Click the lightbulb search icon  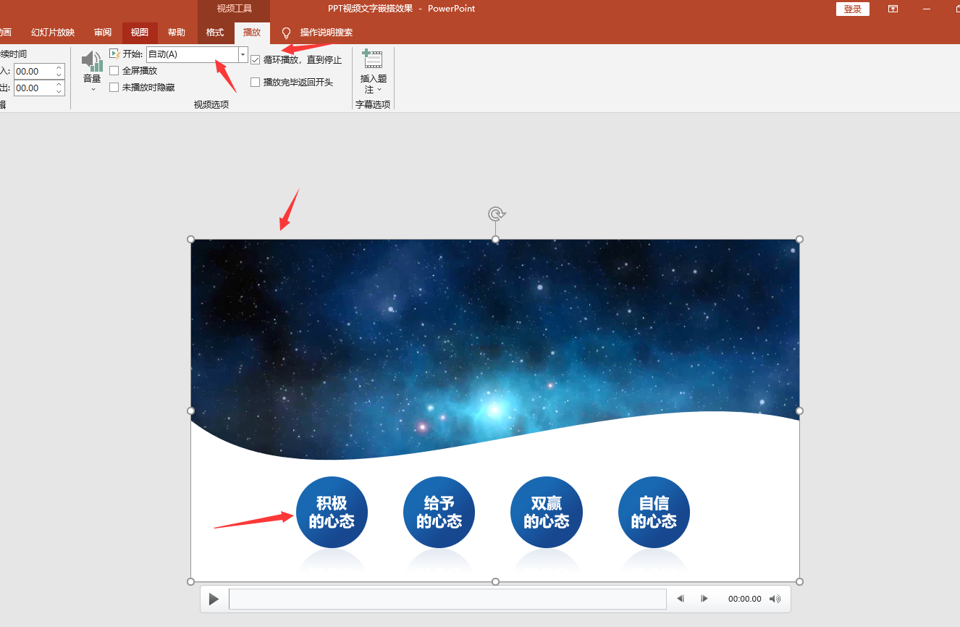286,33
